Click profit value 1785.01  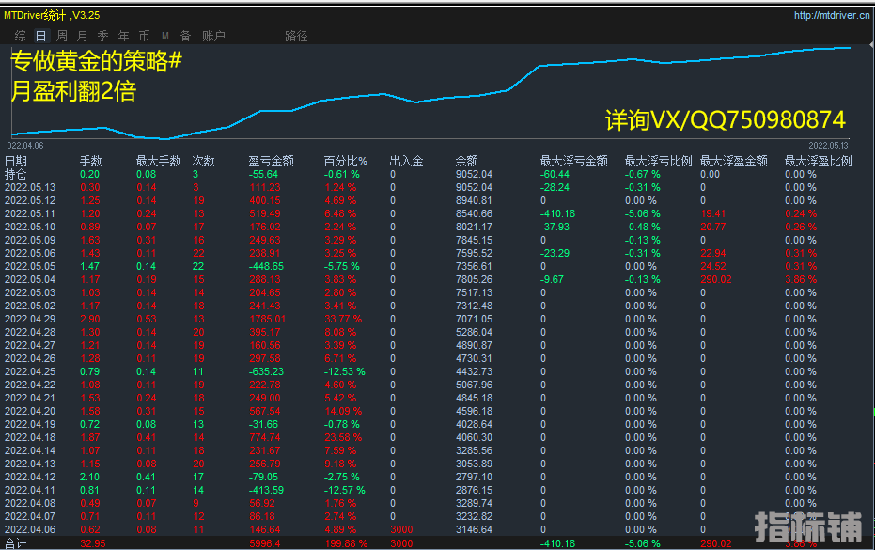click(x=267, y=319)
